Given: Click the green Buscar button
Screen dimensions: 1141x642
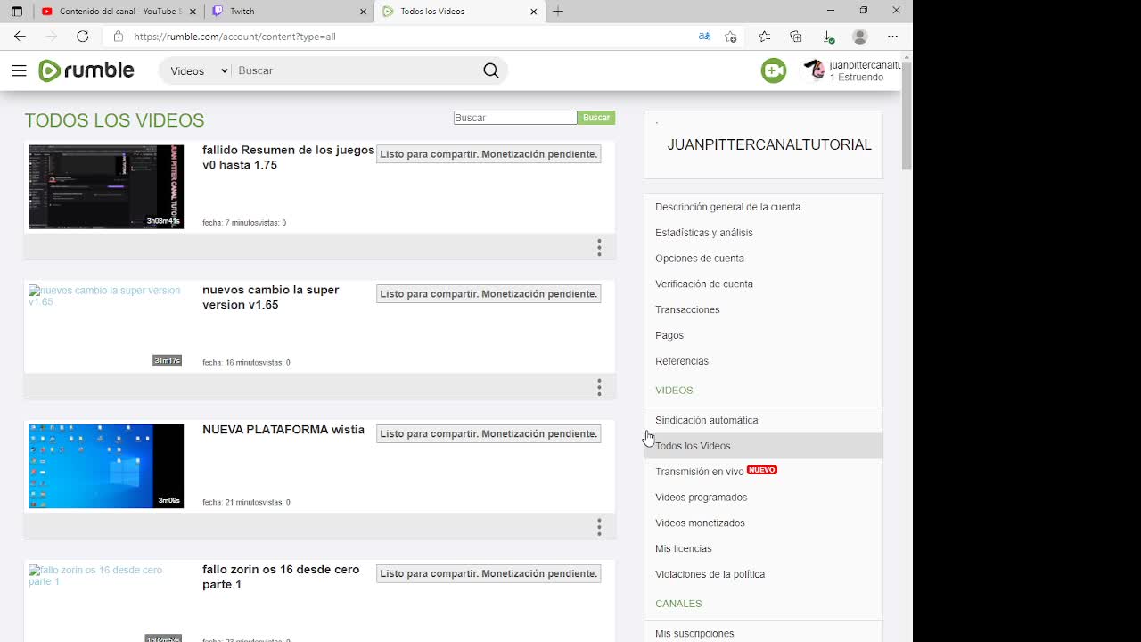Looking at the screenshot, I should click(596, 118).
